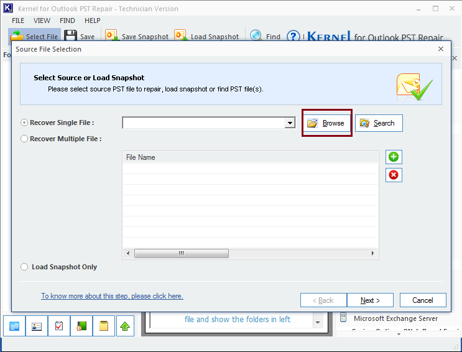Click the file list scroll right arrow
This screenshot has height=352, width=462.
[372, 253]
